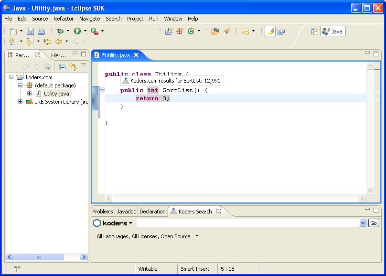The width and height of the screenshot is (386, 276).
Task: Open the language and license filter dropdown
Action: point(197,236)
